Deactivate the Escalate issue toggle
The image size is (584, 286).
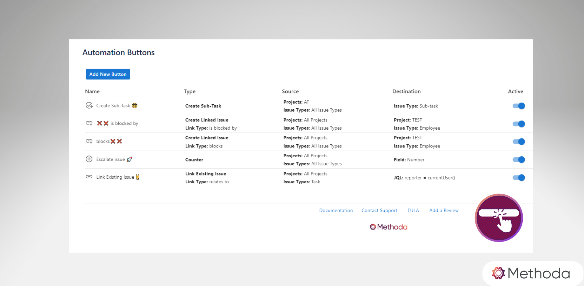[x=519, y=160]
